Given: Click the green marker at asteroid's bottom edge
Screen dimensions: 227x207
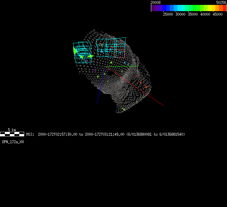Looking at the screenshot, I should pos(124,110).
